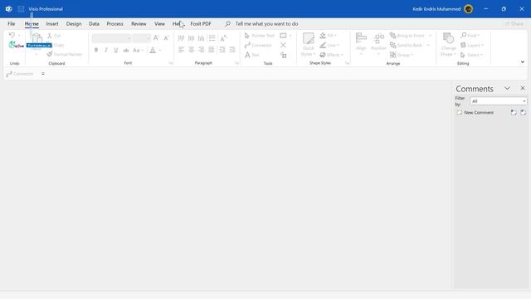The height and width of the screenshot is (299, 531).
Task: Increase indent icon
Action: [x=232, y=50]
